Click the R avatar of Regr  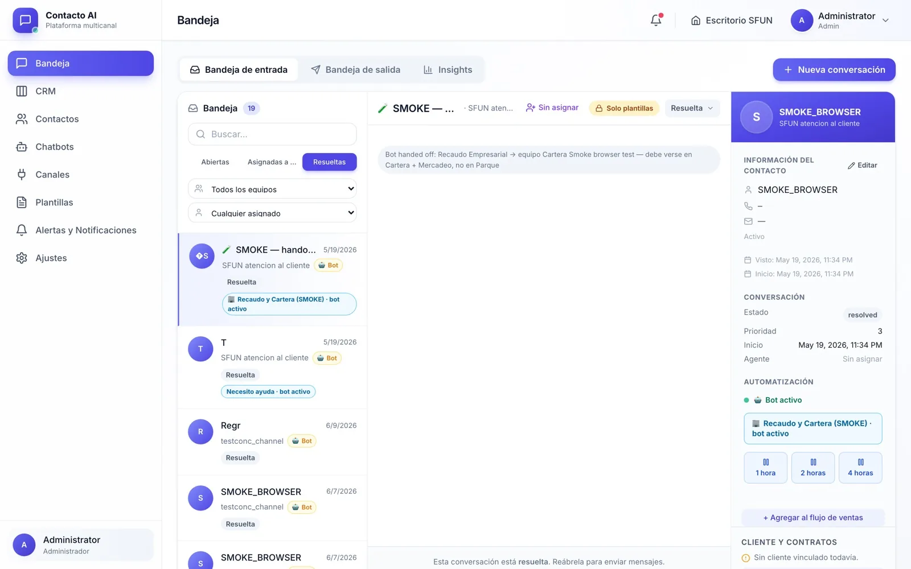200,432
